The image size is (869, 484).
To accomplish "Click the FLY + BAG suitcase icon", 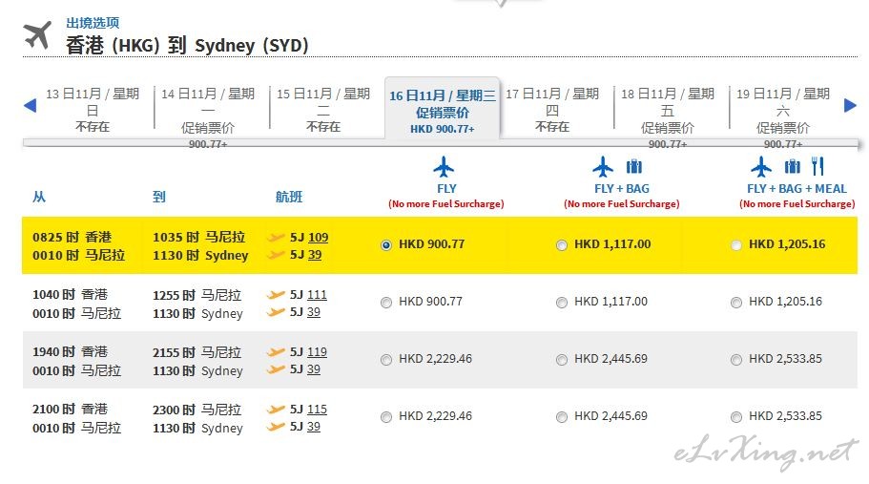I will pyautogui.click(x=634, y=167).
